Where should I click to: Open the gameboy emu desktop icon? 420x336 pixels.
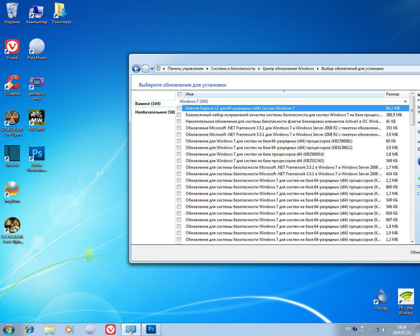tap(37, 88)
